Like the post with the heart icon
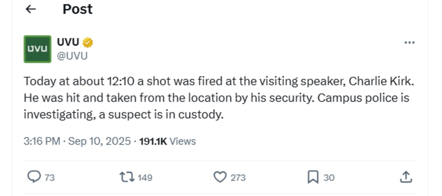The image size is (442, 196). coord(220,177)
